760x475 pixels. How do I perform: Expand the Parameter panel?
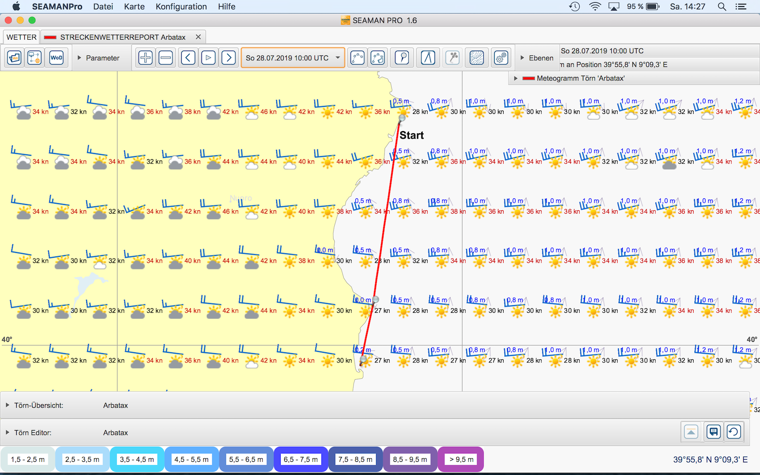[x=80, y=58]
